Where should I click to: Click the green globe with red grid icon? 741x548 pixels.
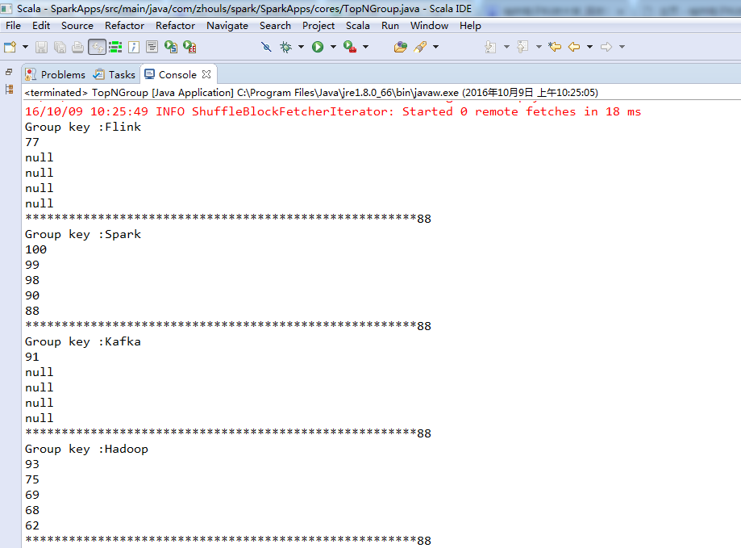pyautogui.click(x=189, y=47)
